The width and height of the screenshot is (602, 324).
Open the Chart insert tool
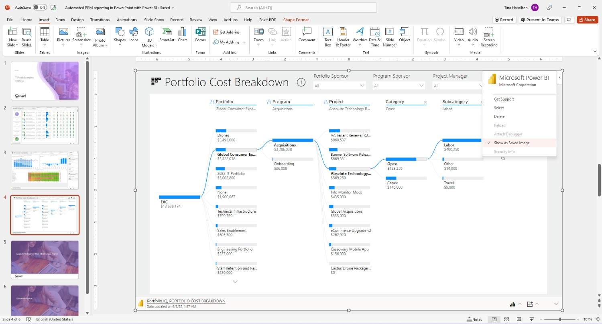pyautogui.click(x=182, y=35)
